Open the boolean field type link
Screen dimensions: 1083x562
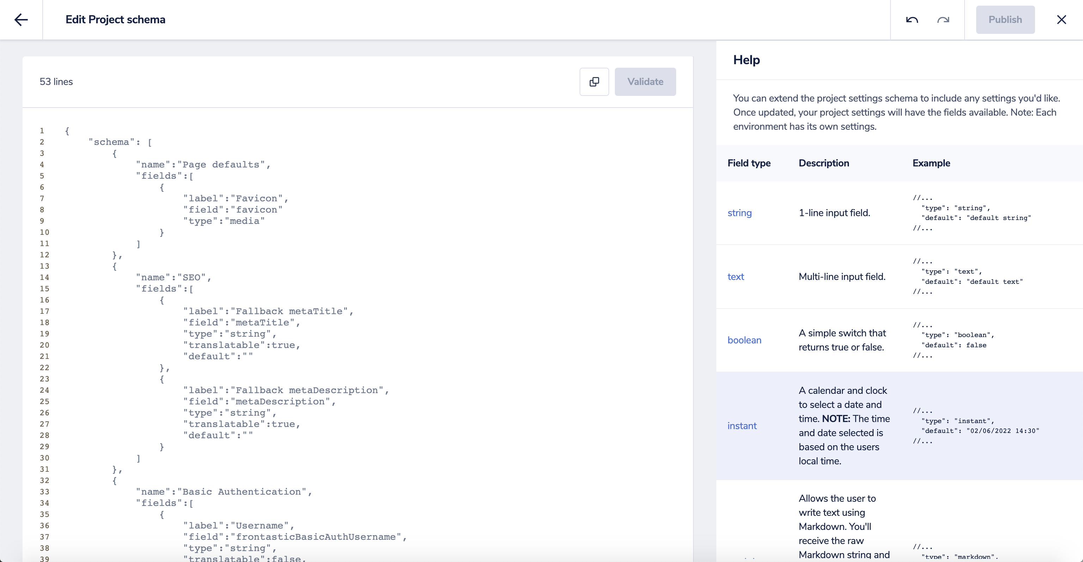[744, 340]
